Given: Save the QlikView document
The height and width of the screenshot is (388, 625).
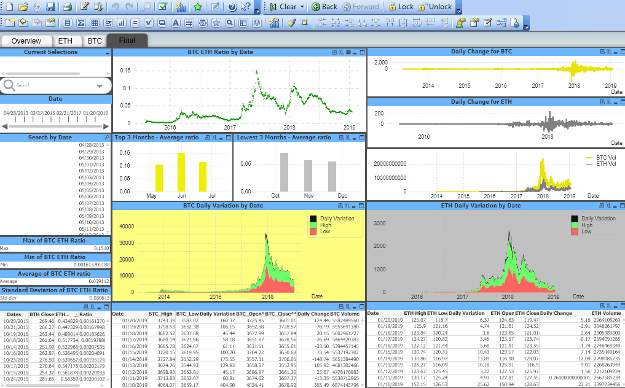Looking at the screenshot, I should pyautogui.click(x=52, y=8).
